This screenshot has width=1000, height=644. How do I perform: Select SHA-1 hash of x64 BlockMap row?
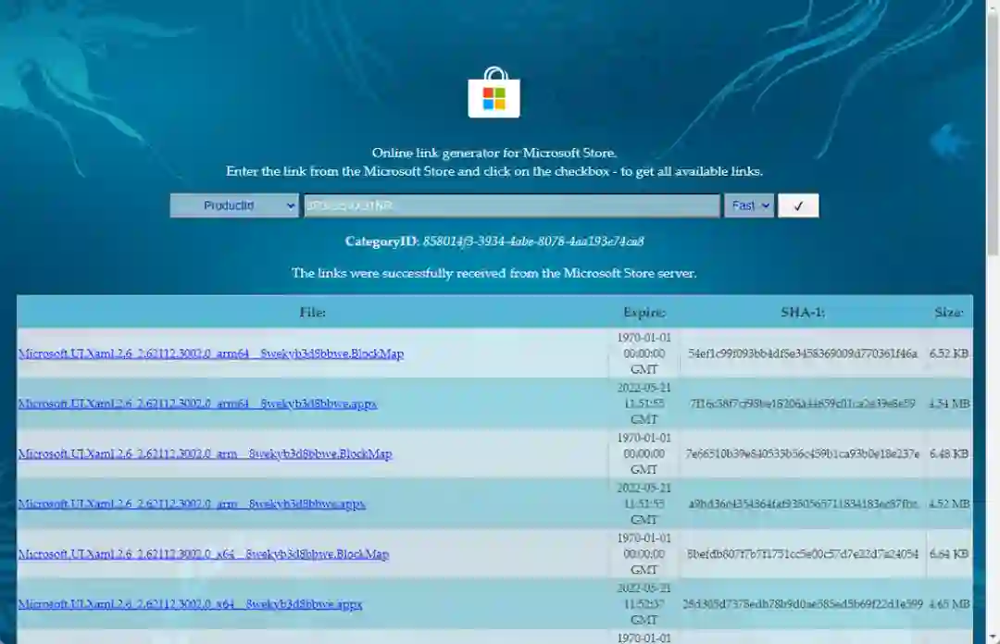click(802, 554)
